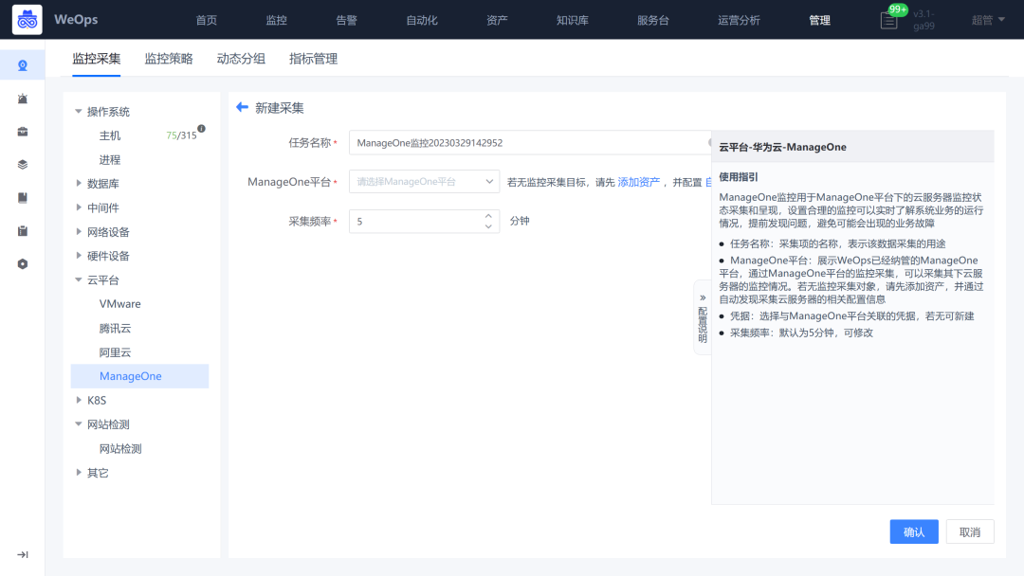1024x576 pixels.
Task: Click the layers icon in the left sidebar
Action: pyautogui.click(x=21, y=164)
